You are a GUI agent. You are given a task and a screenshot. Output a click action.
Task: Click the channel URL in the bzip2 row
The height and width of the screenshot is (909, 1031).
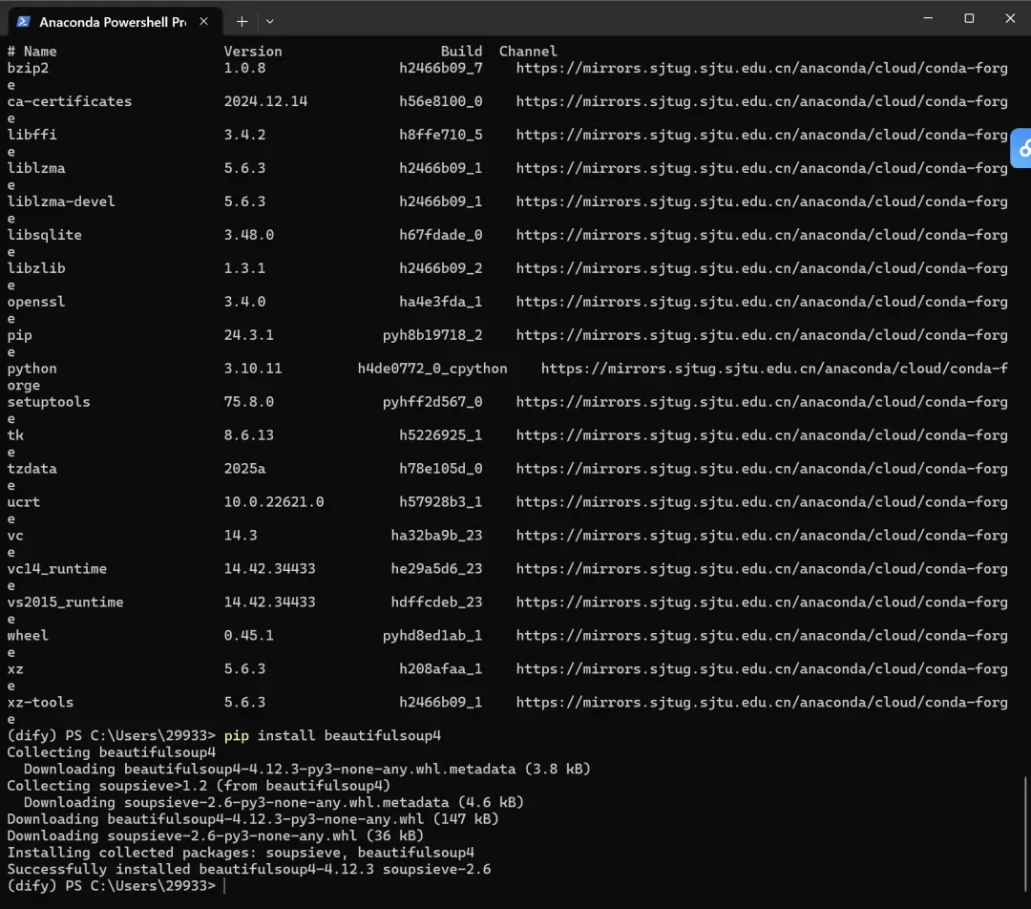click(x=762, y=69)
